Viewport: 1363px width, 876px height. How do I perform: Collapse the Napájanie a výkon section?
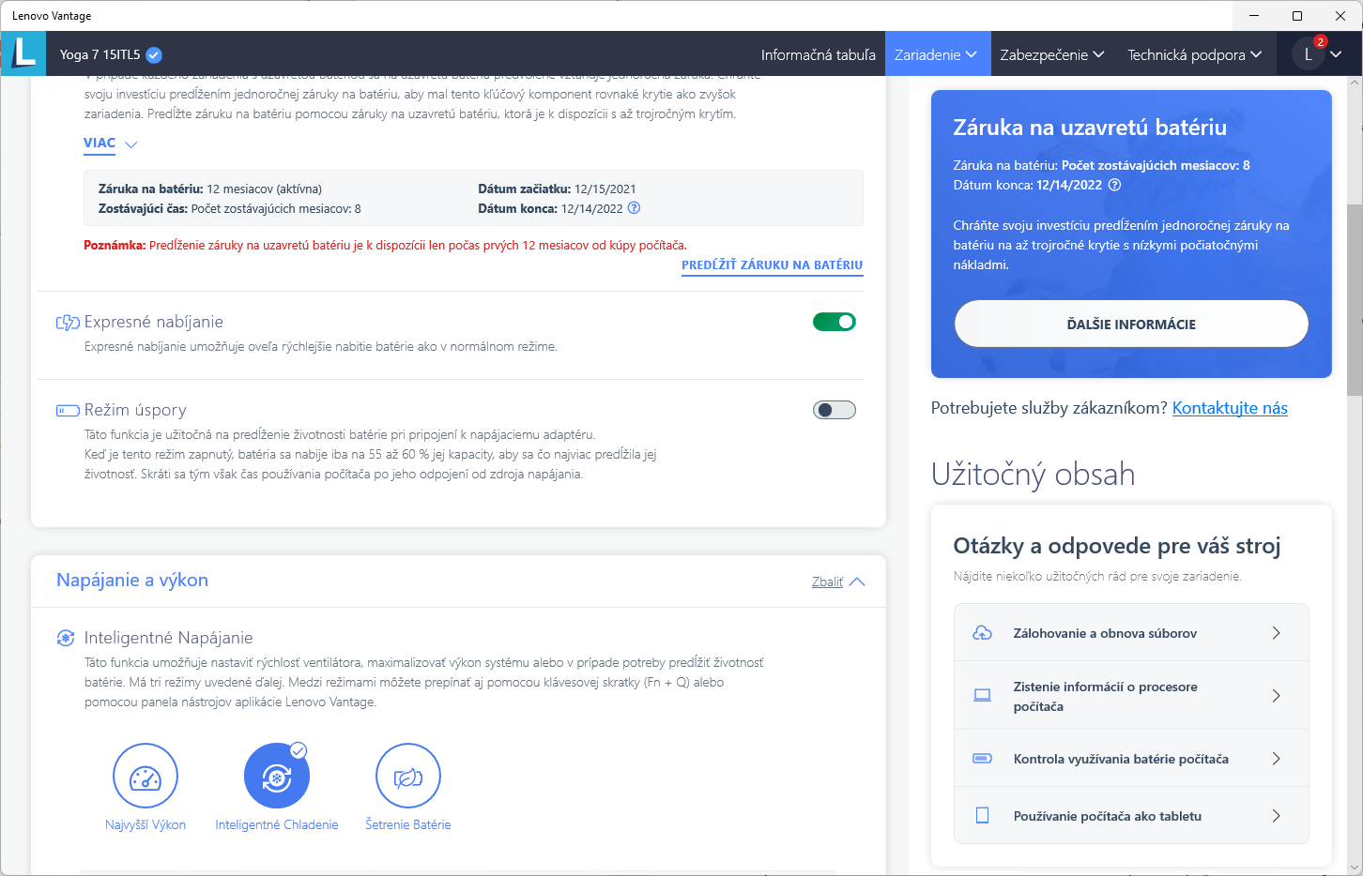click(x=837, y=581)
